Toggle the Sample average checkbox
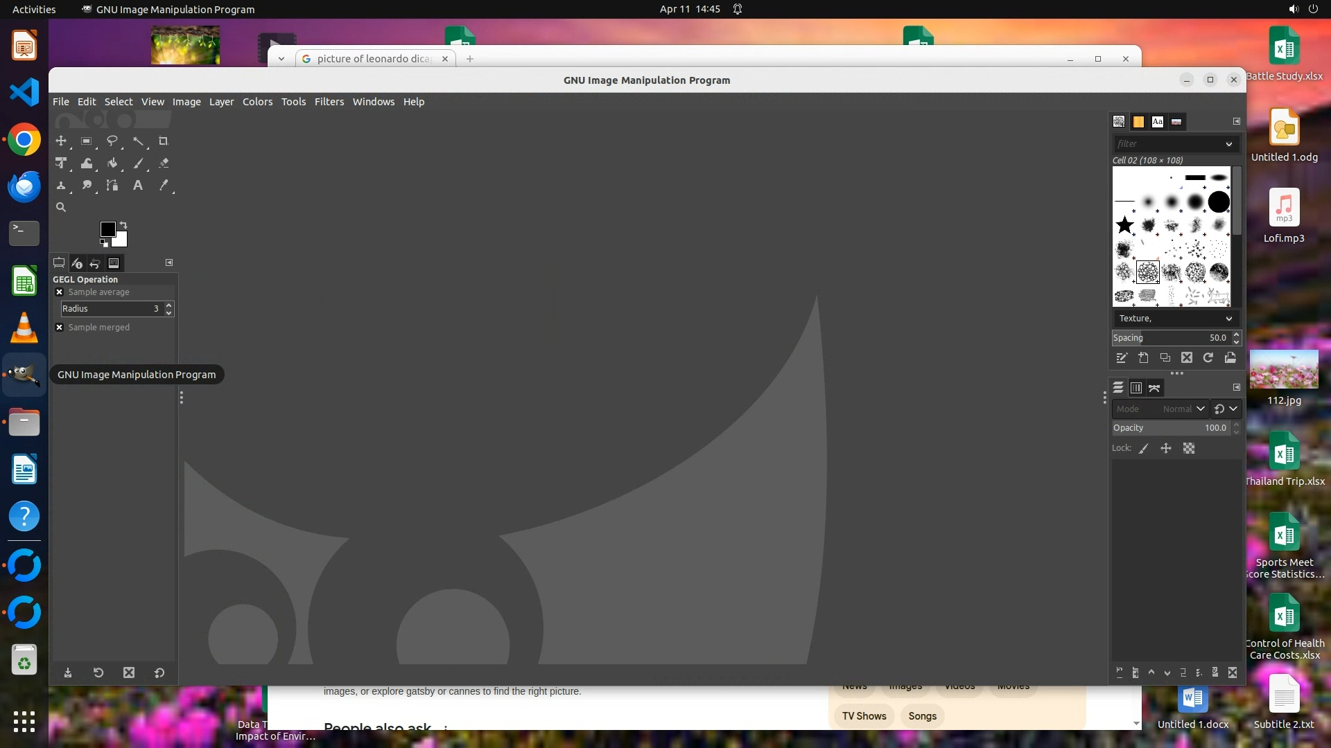Screen dimensions: 1331x748 coord(60,292)
